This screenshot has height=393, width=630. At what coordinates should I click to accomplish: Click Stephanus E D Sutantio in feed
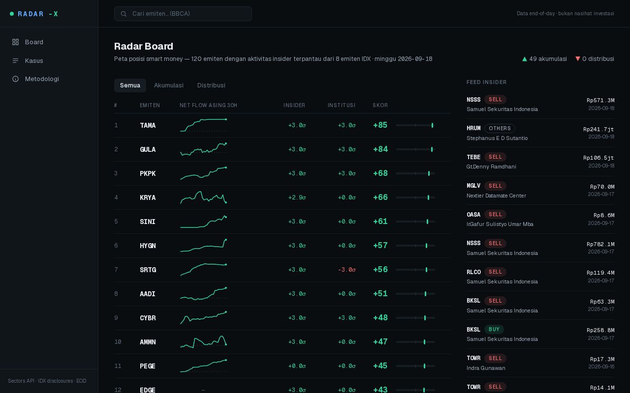point(497,138)
